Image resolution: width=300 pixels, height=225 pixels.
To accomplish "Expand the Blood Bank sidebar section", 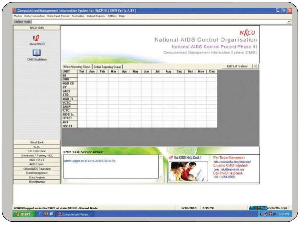I will [37, 142].
